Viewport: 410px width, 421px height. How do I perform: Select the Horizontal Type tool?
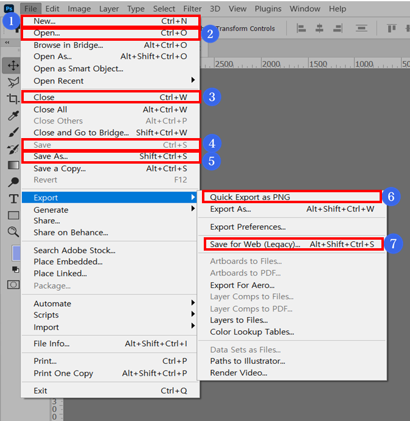[13, 199]
